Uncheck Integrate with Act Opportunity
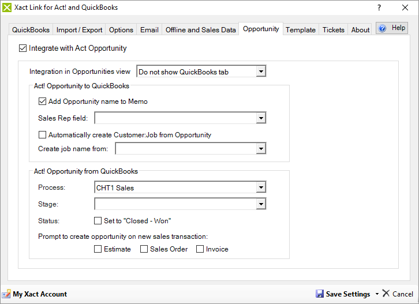Image resolution: width=419 pixels, height=304 pixels. tap(23, 48)
